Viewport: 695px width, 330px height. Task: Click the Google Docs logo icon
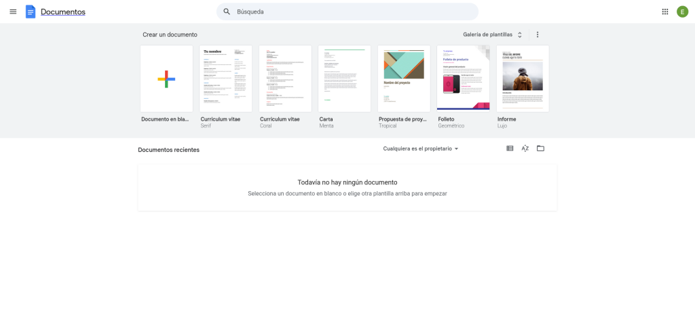[x=31, y=12]
